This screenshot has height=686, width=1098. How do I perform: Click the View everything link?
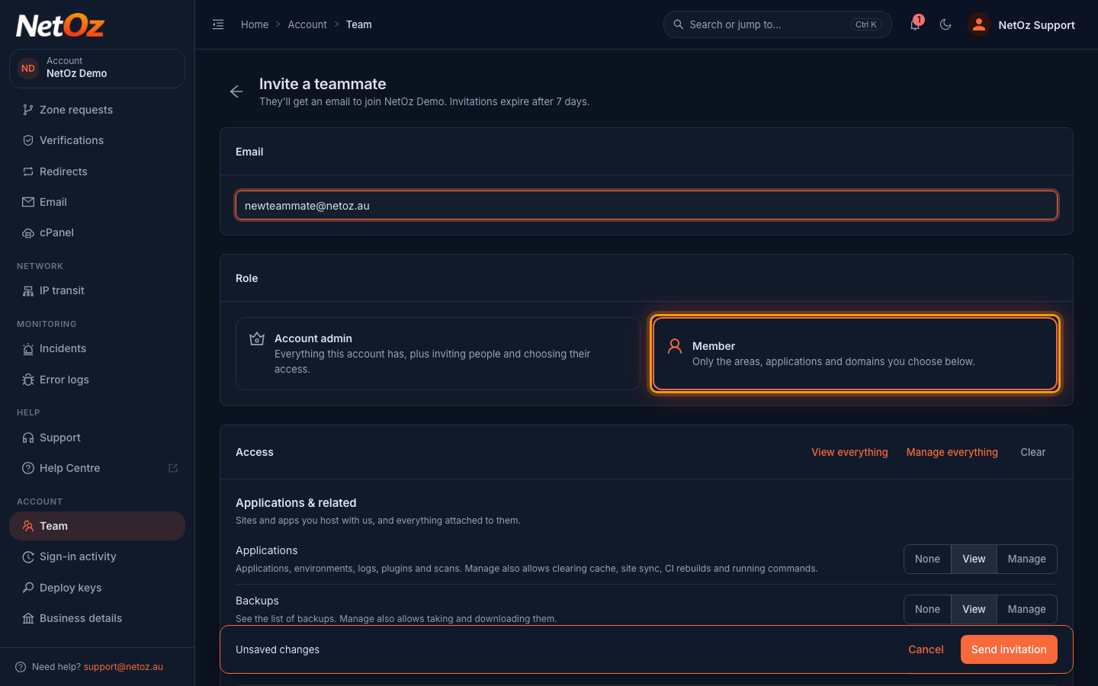click(x=849, y=452)
